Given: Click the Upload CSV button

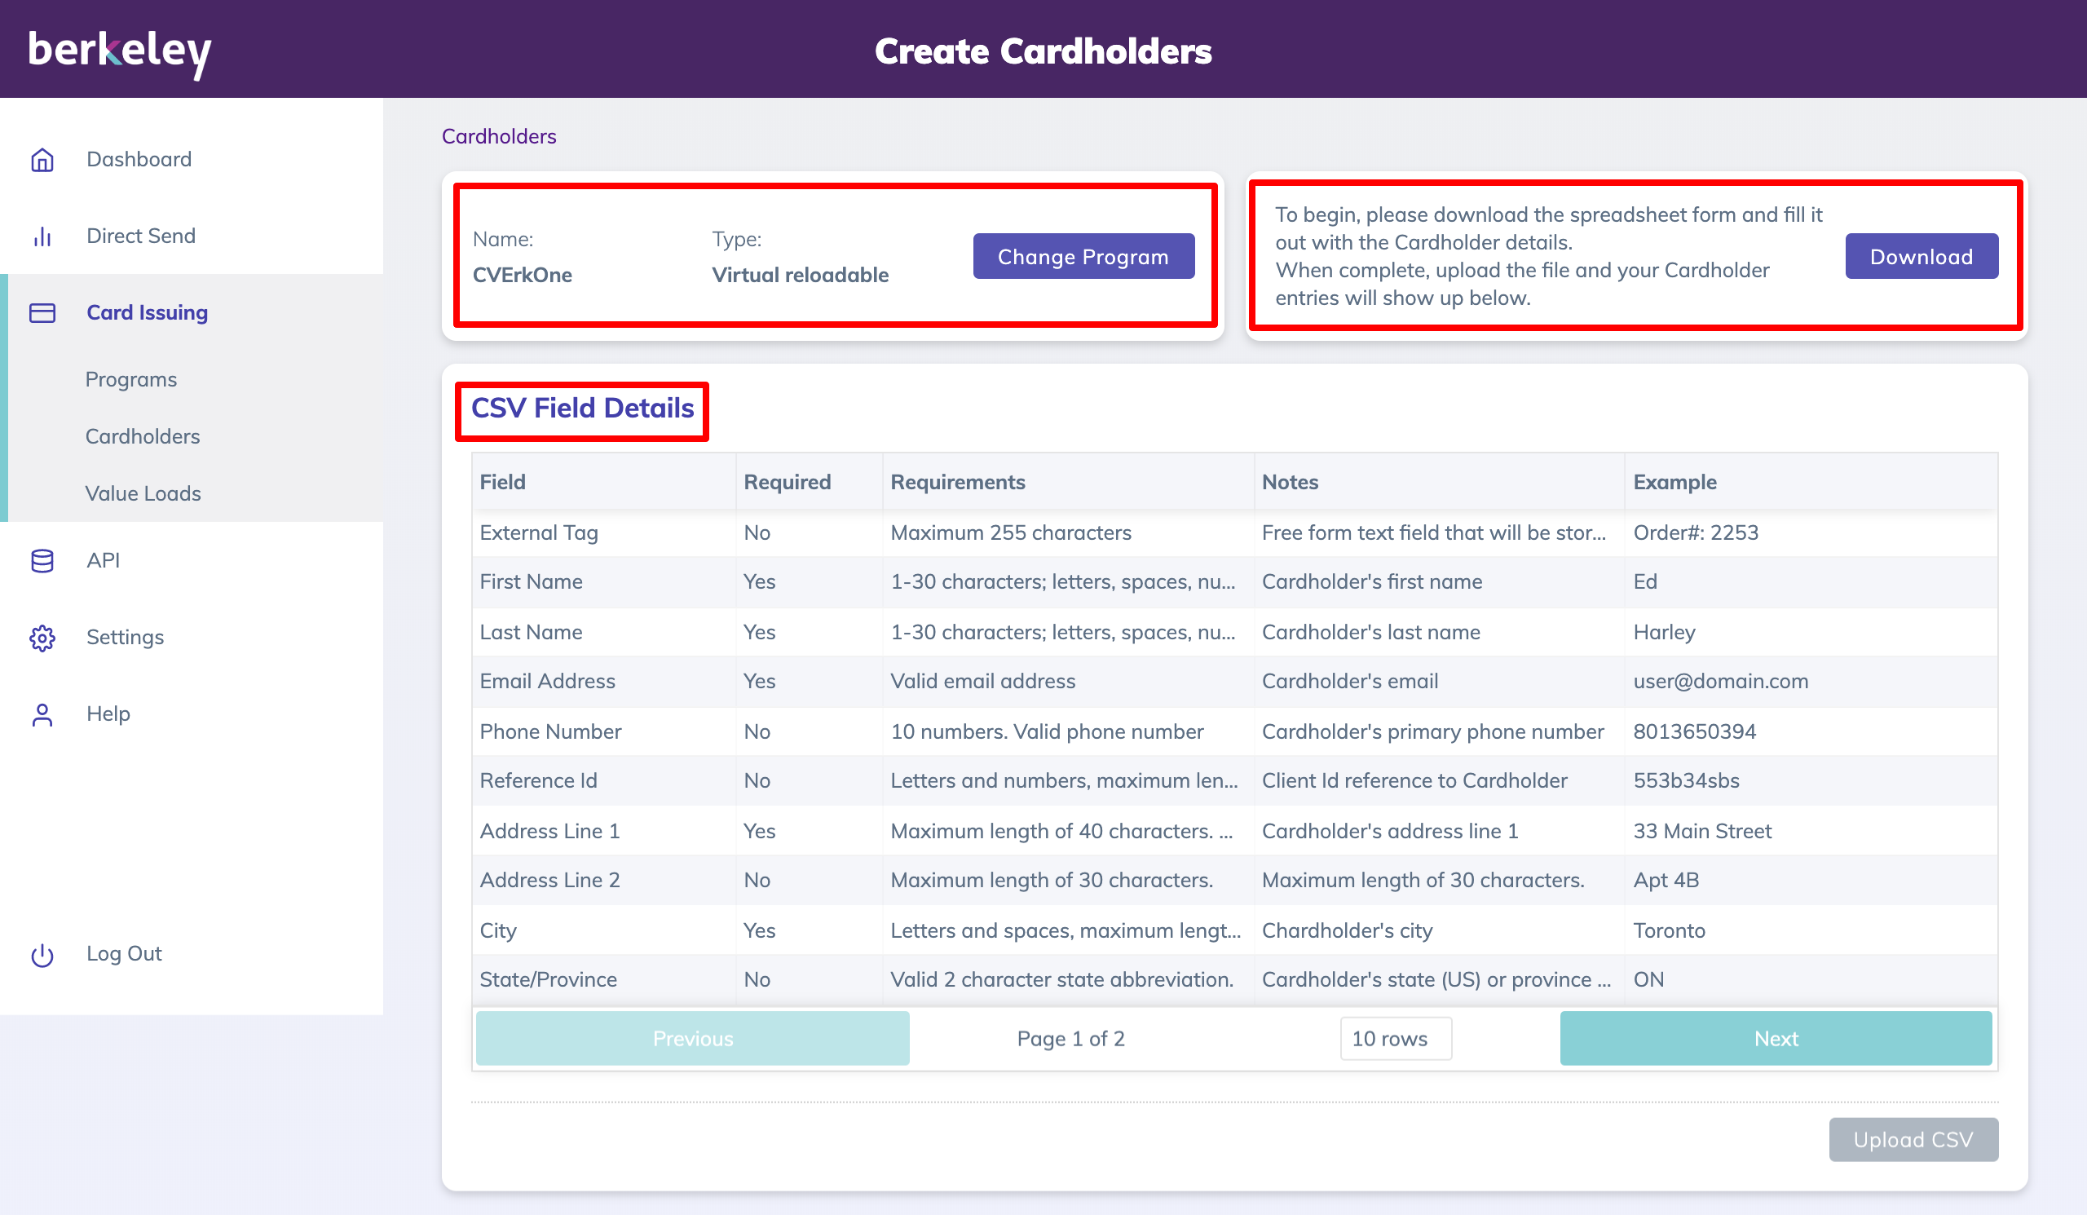Looking at the screenshot, I should click(1913, 1140).
